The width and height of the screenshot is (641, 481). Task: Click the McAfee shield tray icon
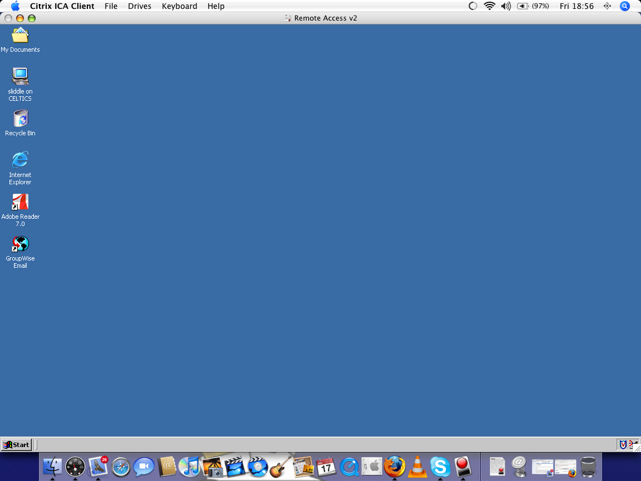click(x=623, y=445)
